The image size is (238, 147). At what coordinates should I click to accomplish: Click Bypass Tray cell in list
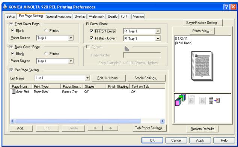coord(70,91)
